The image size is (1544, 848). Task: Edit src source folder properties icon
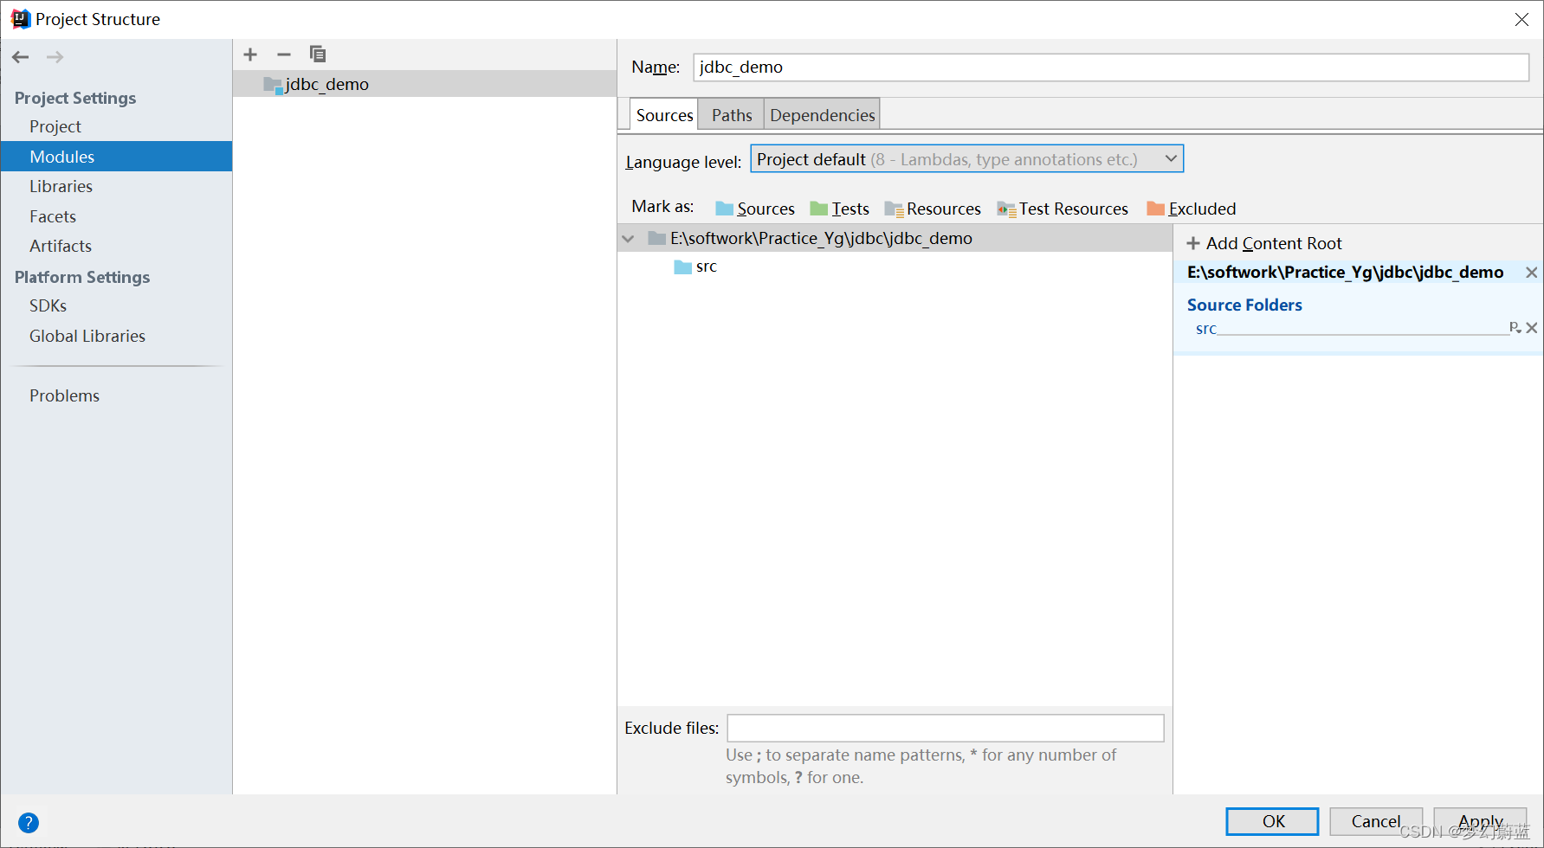coord(1515,327)
